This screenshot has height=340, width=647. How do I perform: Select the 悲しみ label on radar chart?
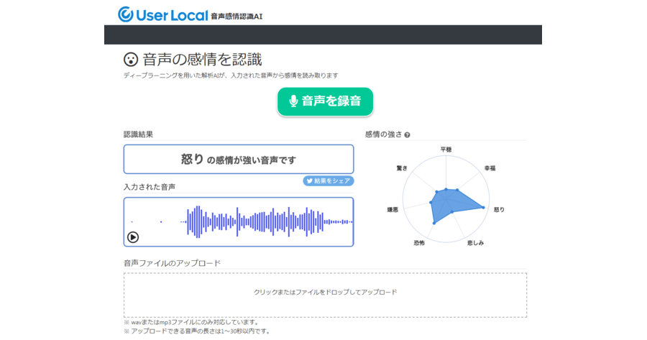coord(476,243)
